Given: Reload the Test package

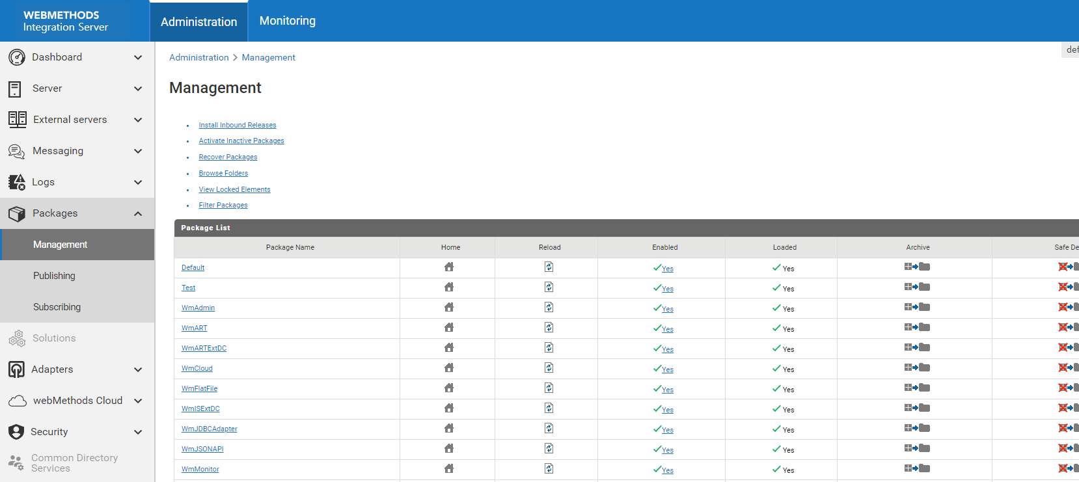Looking at the screenshot, I should (549, 287).
